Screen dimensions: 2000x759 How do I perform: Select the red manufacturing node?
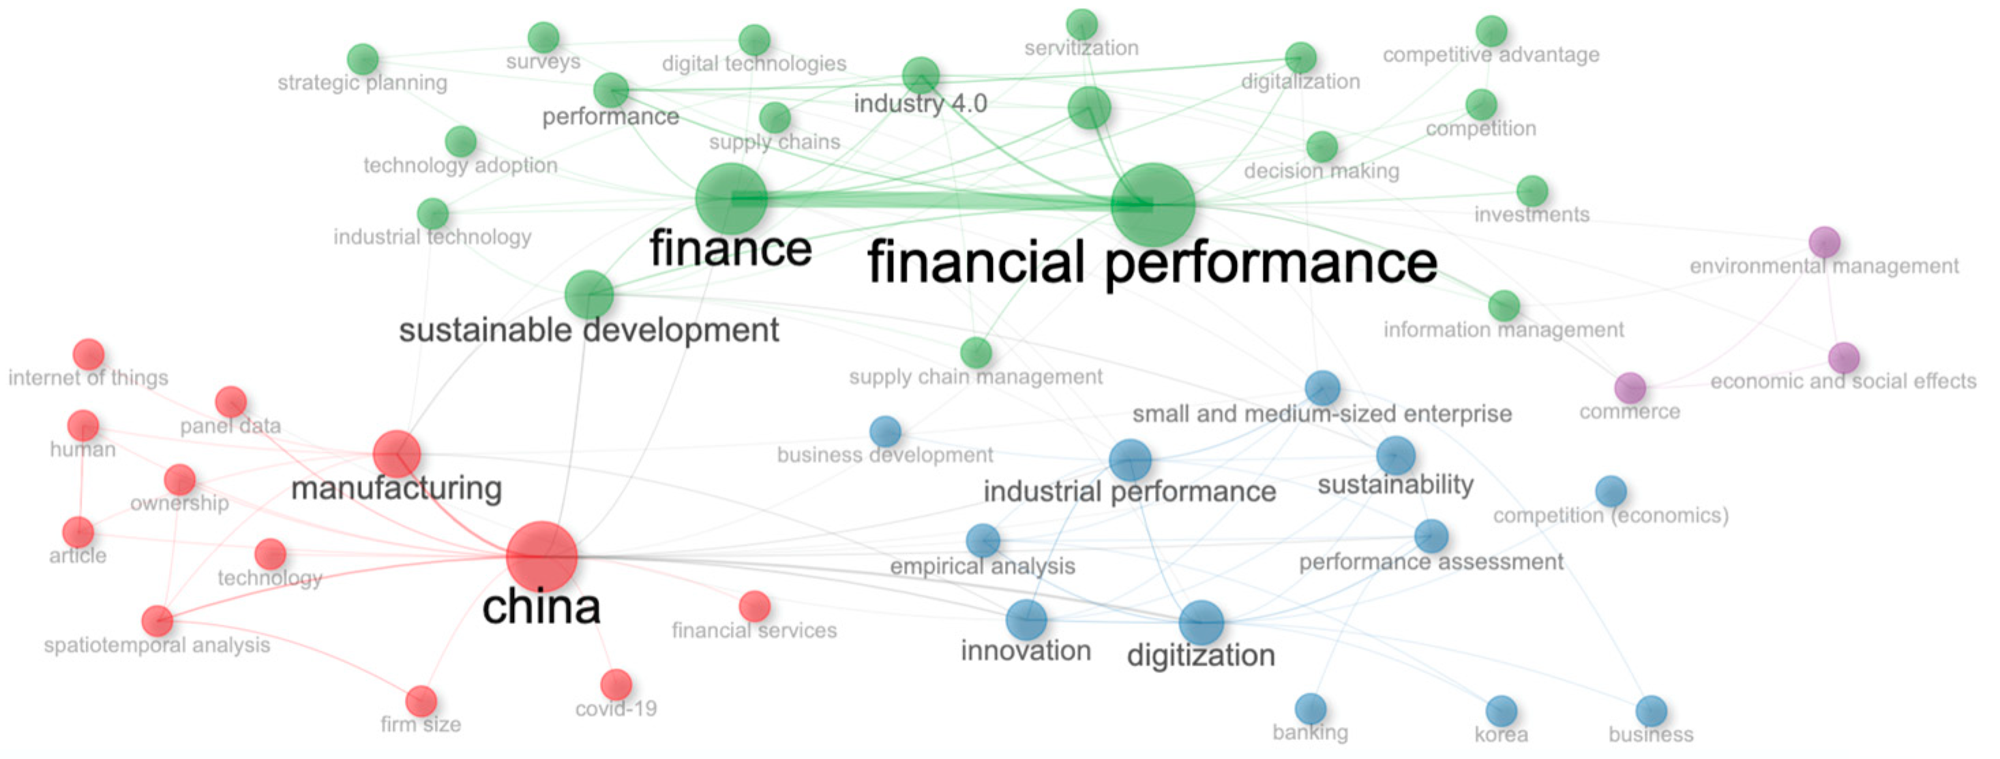pos(397,454)
